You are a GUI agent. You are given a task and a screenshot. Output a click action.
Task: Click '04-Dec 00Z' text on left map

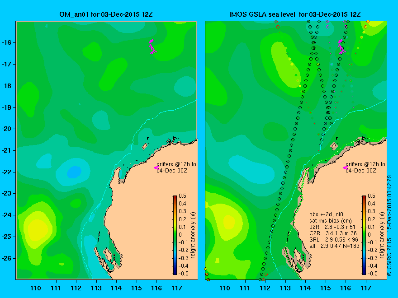tap(172, 171)
